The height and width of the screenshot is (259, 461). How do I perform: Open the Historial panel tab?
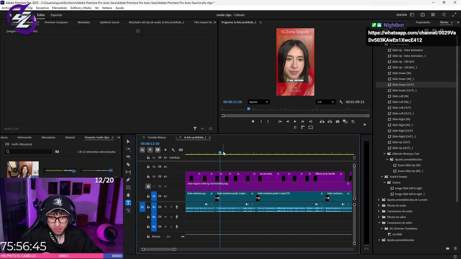coord(70,137)
